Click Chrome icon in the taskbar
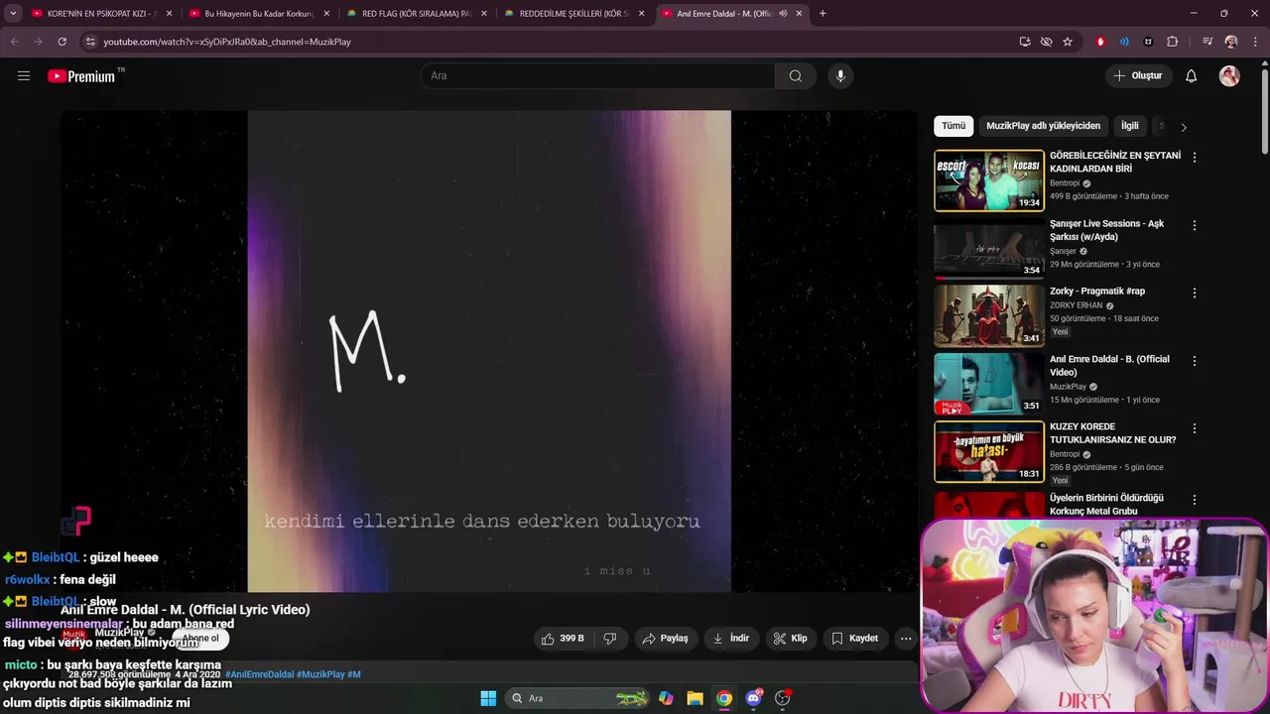 [x=724, y=698]
